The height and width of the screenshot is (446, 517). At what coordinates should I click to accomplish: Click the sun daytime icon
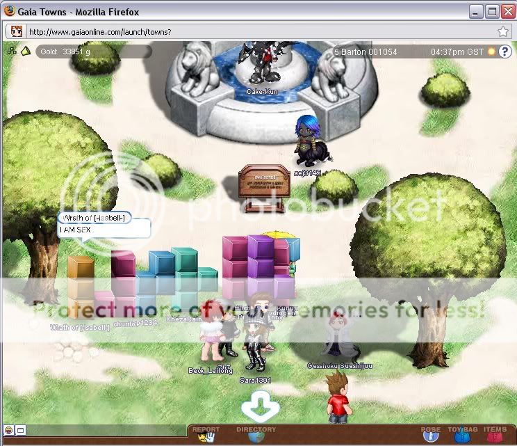[x=491, y=51]
